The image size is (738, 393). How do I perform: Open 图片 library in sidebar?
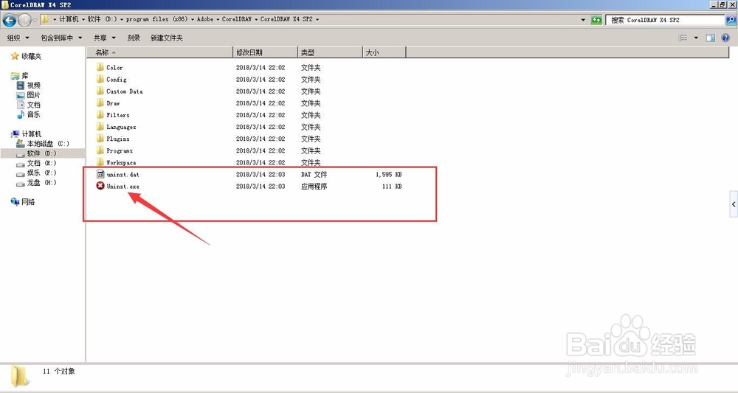(x=29, y=95)
